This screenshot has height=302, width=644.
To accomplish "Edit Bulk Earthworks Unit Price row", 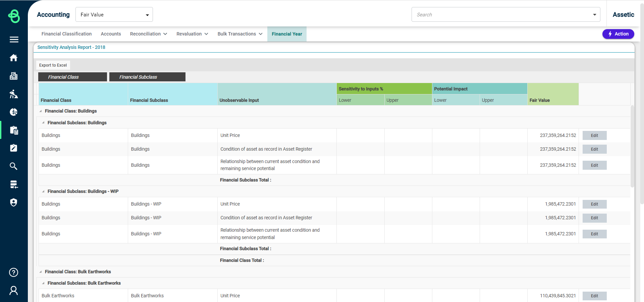I will [x=594, y=296].
